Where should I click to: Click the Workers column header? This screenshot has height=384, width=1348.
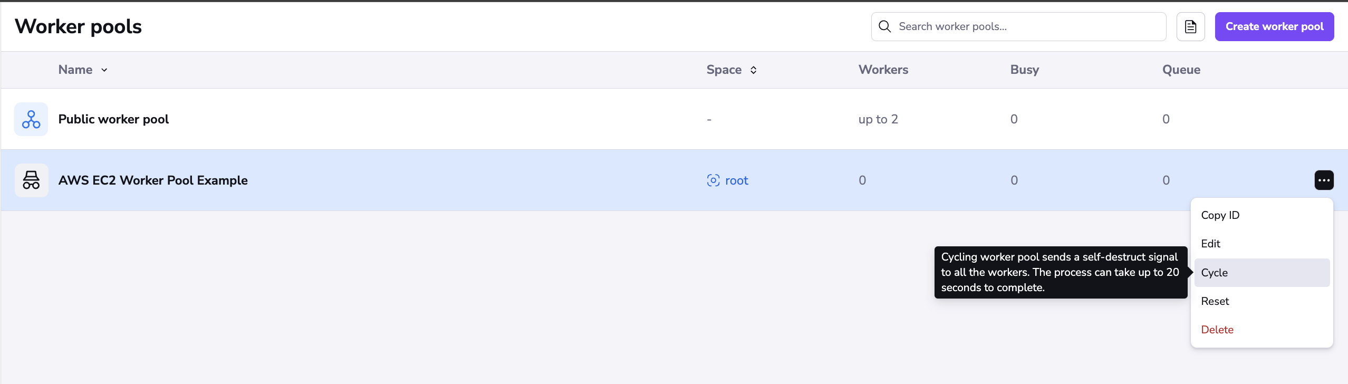click(x=883, y=70)
